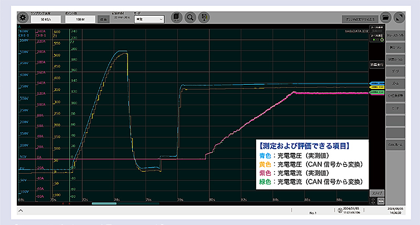
Task: Expand the bottom panel with the chevron
Action: 21,210
